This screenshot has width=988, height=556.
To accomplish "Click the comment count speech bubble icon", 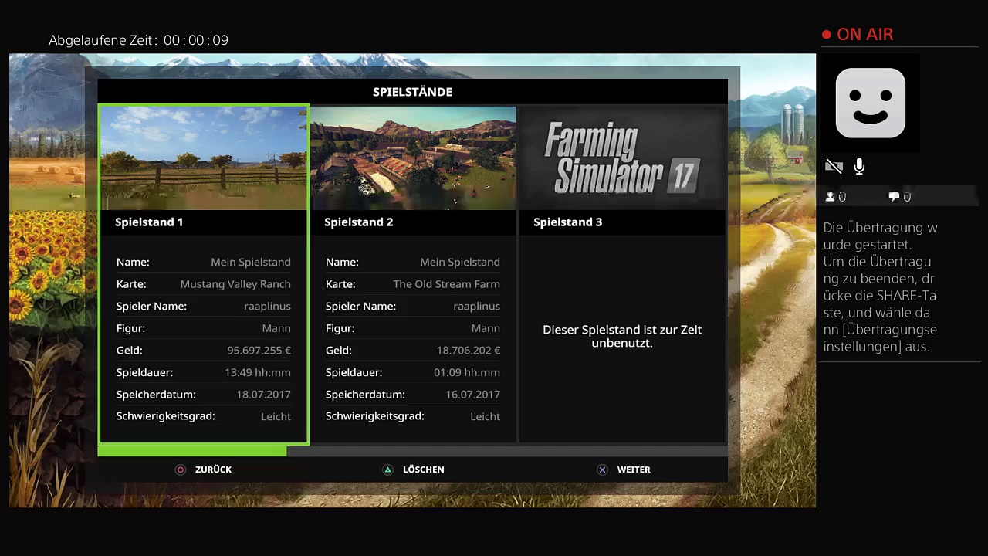I will point(894,197).
